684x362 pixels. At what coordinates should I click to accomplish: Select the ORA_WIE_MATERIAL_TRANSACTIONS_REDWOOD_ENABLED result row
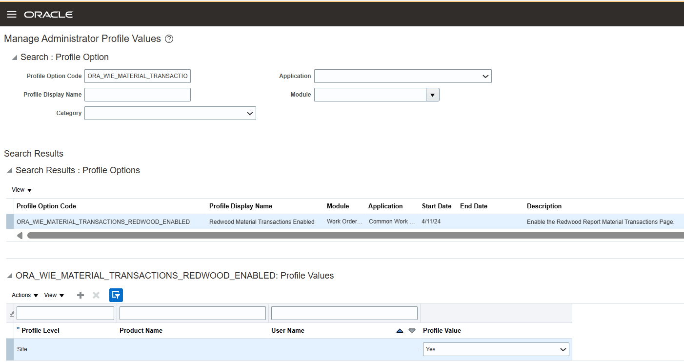tap(103, 221)
